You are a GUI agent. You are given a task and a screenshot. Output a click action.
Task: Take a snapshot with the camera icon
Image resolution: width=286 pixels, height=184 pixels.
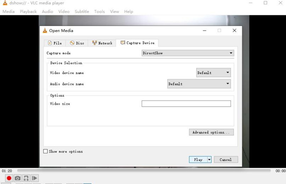(x=18, y=178)
